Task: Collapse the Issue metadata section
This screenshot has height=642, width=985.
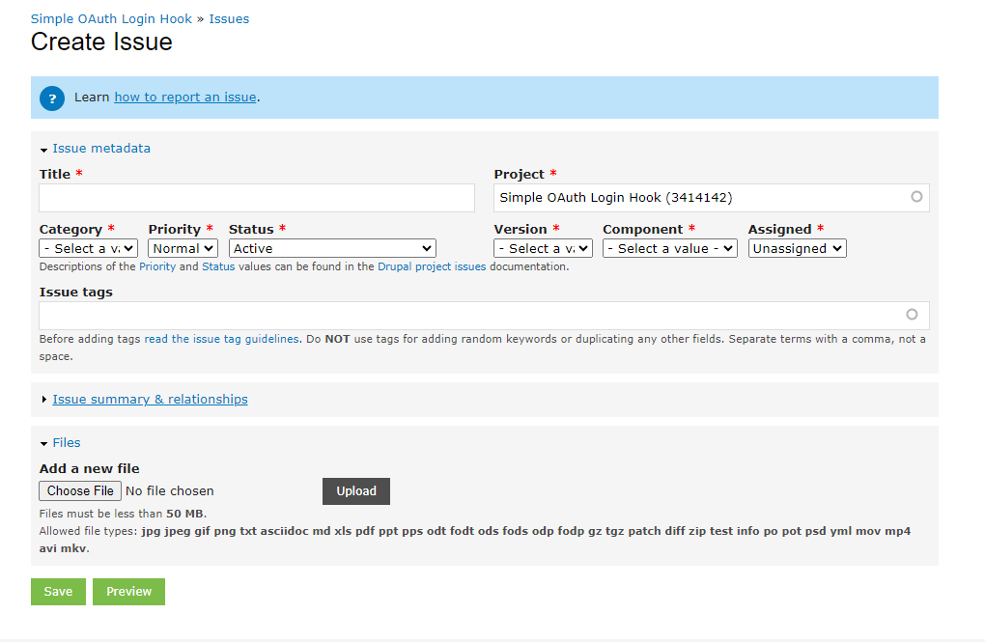Action: (100, 149)
